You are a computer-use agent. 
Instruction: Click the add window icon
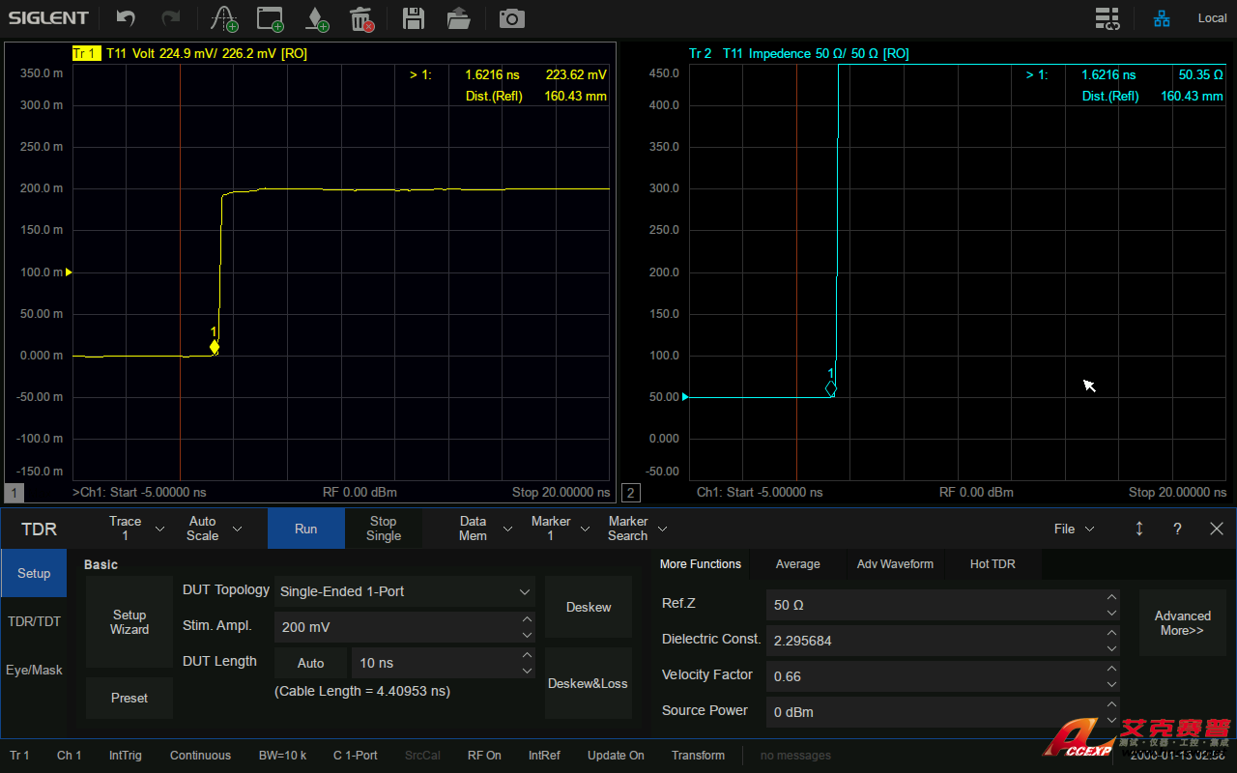271,18
